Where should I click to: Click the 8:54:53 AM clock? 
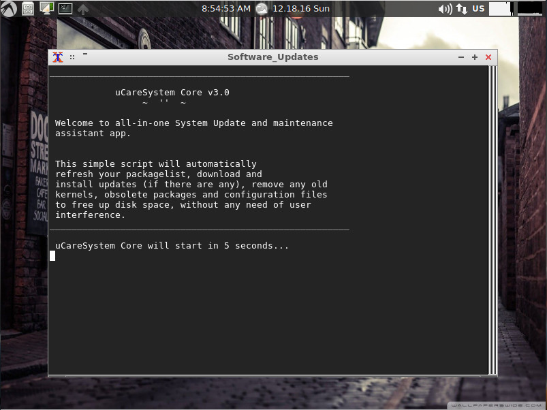[x=225, y=9]
